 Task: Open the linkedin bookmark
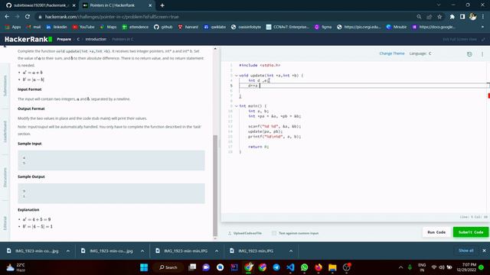(57, 27)
